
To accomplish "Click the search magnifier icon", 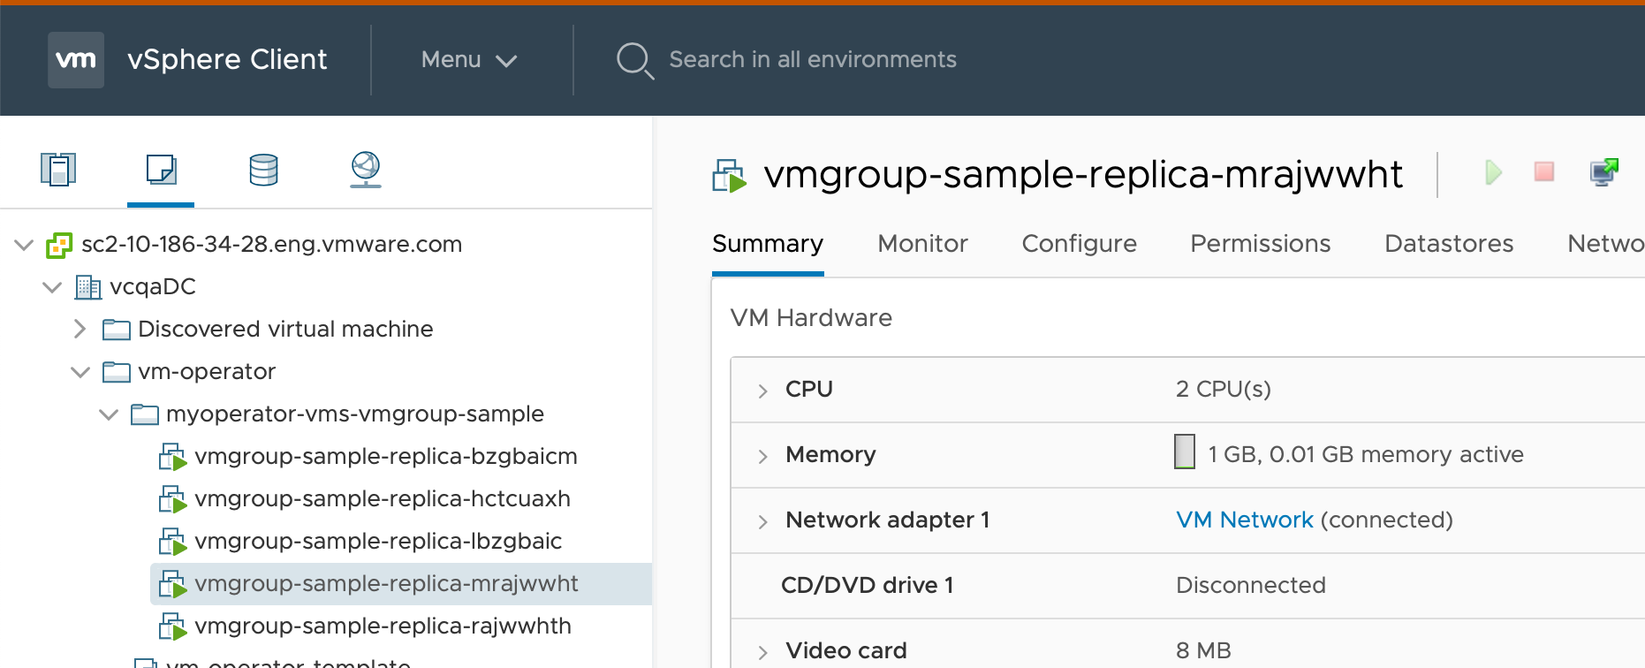I will coord(634,61).
